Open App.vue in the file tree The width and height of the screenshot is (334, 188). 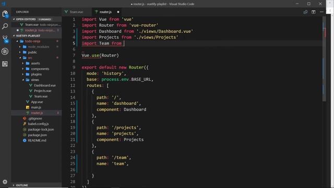[37, 102]
